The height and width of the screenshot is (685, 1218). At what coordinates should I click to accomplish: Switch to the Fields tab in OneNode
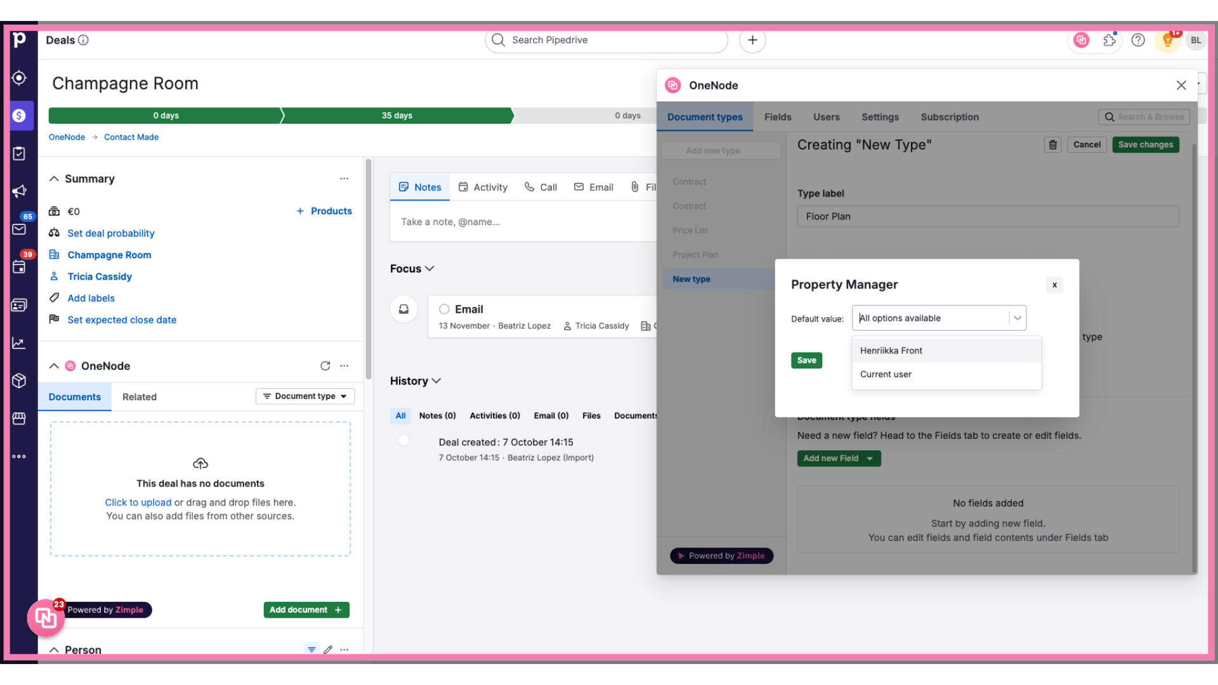tap(778, 117)
